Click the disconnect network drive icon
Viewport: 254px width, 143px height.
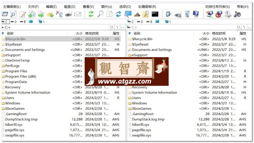pos(219,14)
